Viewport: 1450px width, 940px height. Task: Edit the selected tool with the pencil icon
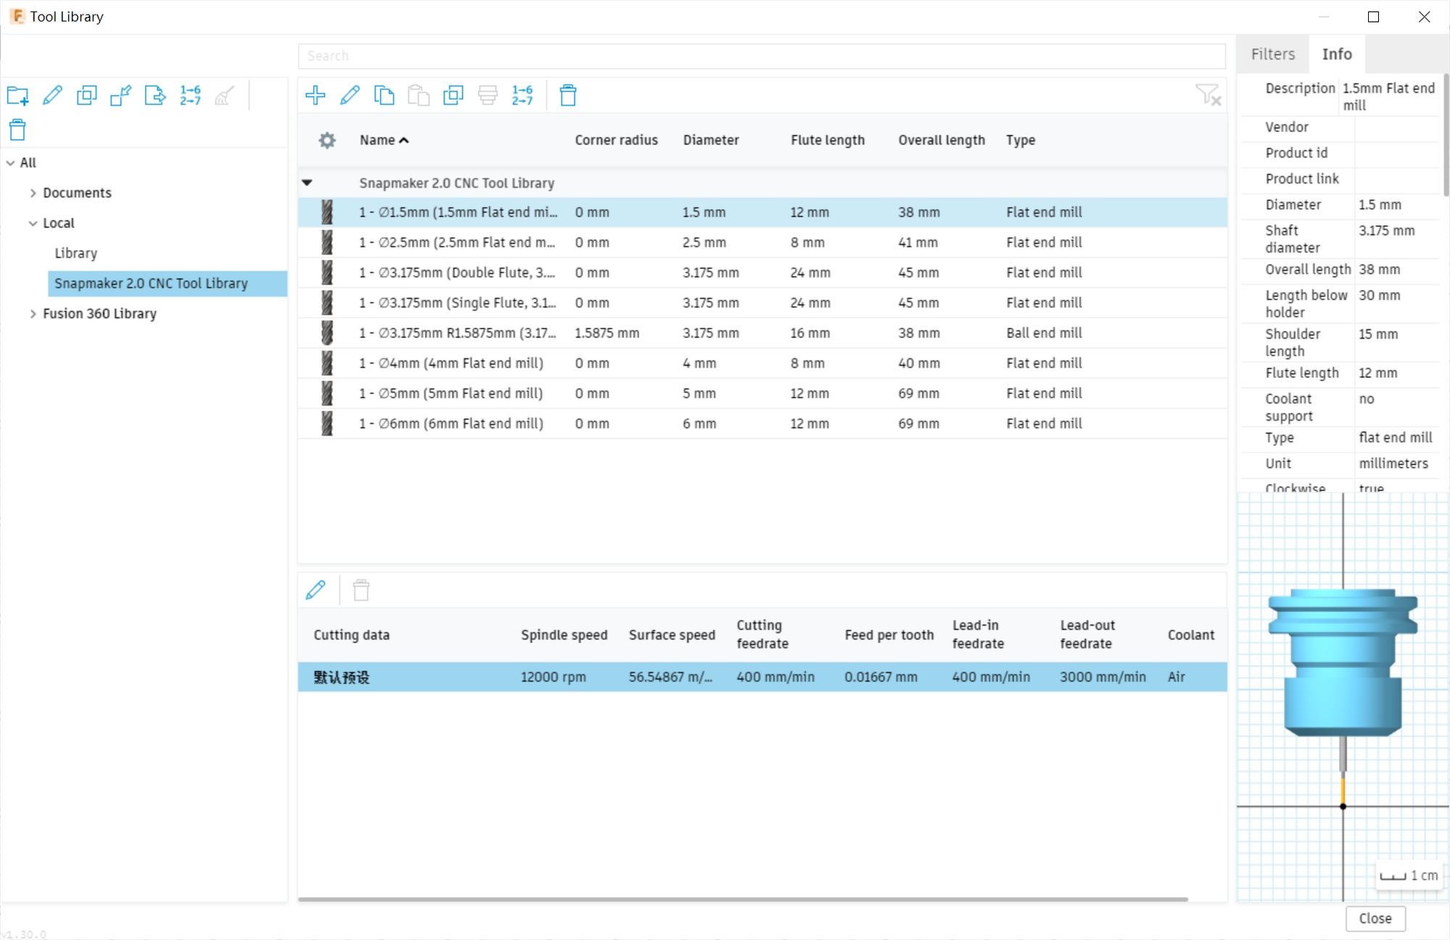(351, 95)
